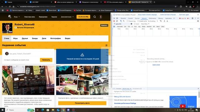Image resolution: width=200 pixels, height=112 pixels.
Task: Click the Windows Start button
Action: [2, 110]
